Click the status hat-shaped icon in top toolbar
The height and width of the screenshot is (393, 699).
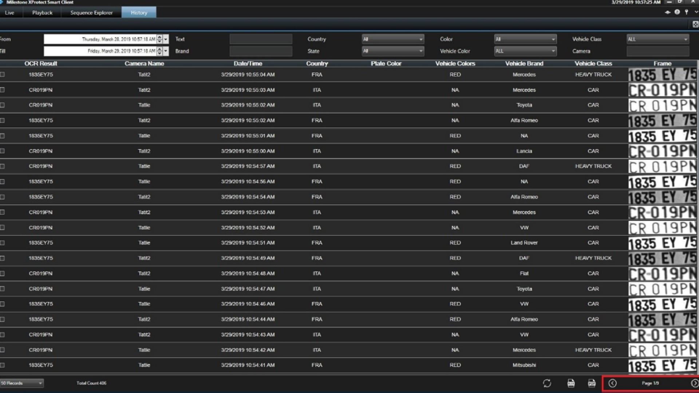[667, 12]
